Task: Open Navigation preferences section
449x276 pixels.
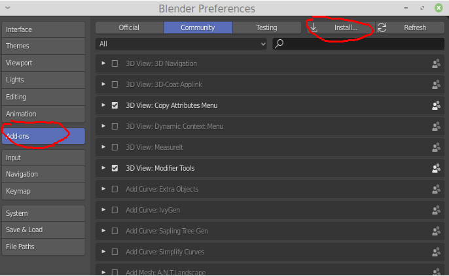Action: (x=43, y=174)
